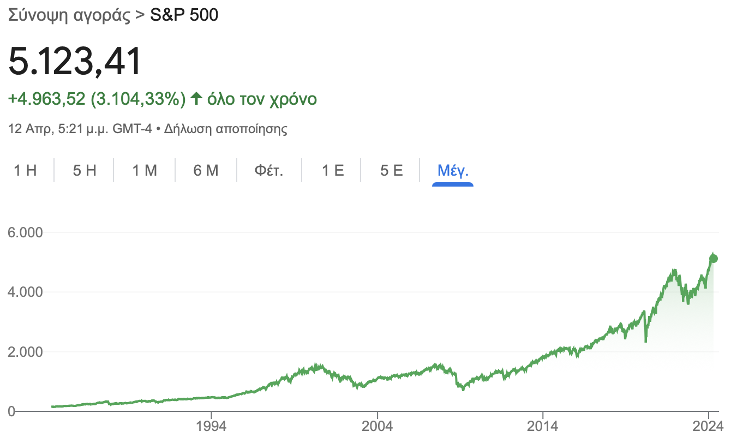Click the 6.000 y-axis value label
The width and height of the screenshot is (731, 443).
[26, 232]
